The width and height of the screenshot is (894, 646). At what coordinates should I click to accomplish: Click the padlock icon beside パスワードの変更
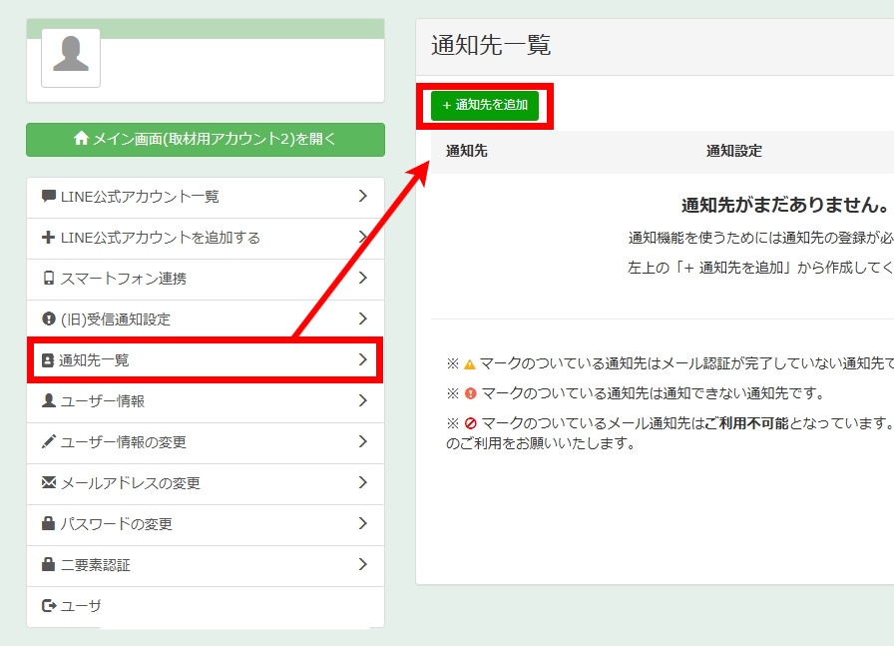pos(49,524)
